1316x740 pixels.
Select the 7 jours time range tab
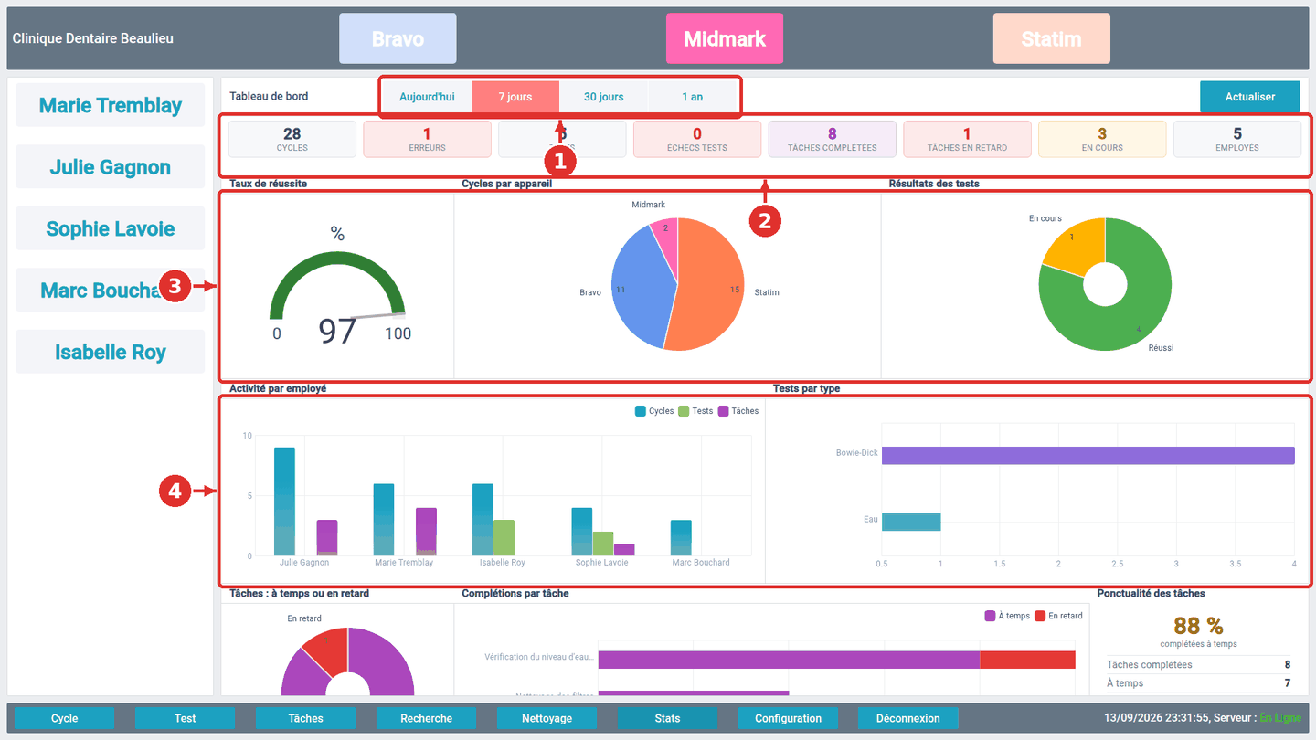tap(515, 97)
